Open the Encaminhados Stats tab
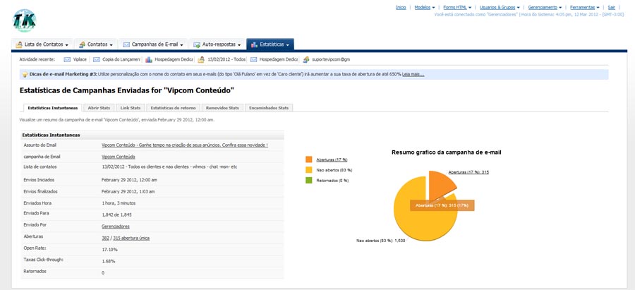The width and height of the screenshot is (635, 290). click(x=269, y=108)
